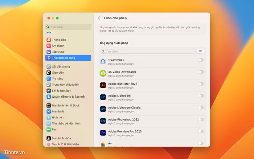
Task: Click the 4K Video Downloader app icon
Action: coord(103,73)
